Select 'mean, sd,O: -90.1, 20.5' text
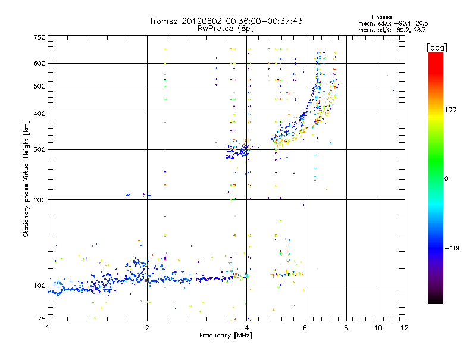Viewport: 476px width, 357px height. point(393,23)
